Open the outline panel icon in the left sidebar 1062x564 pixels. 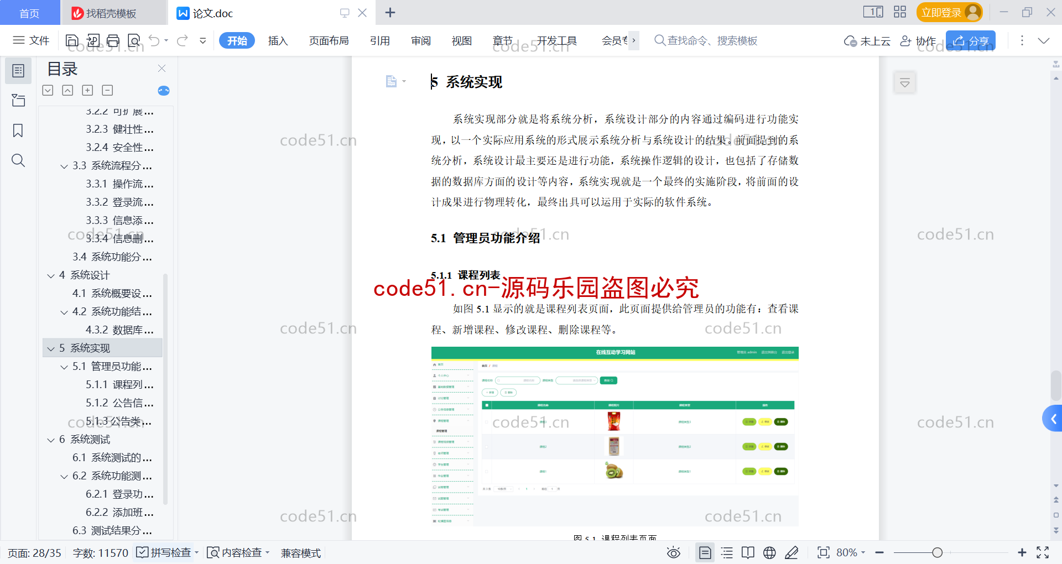(18, 71)
